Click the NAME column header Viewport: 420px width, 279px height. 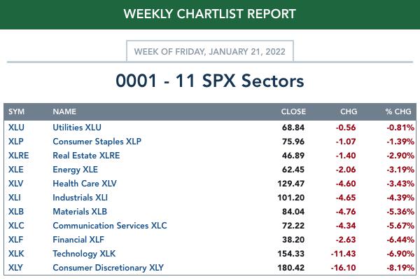64,111
